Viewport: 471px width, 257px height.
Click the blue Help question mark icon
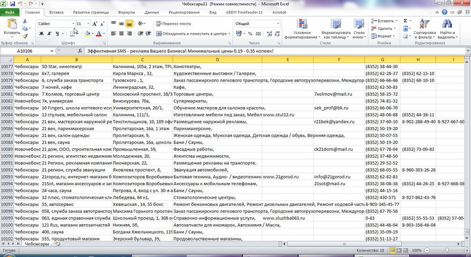tap(445, 12)
